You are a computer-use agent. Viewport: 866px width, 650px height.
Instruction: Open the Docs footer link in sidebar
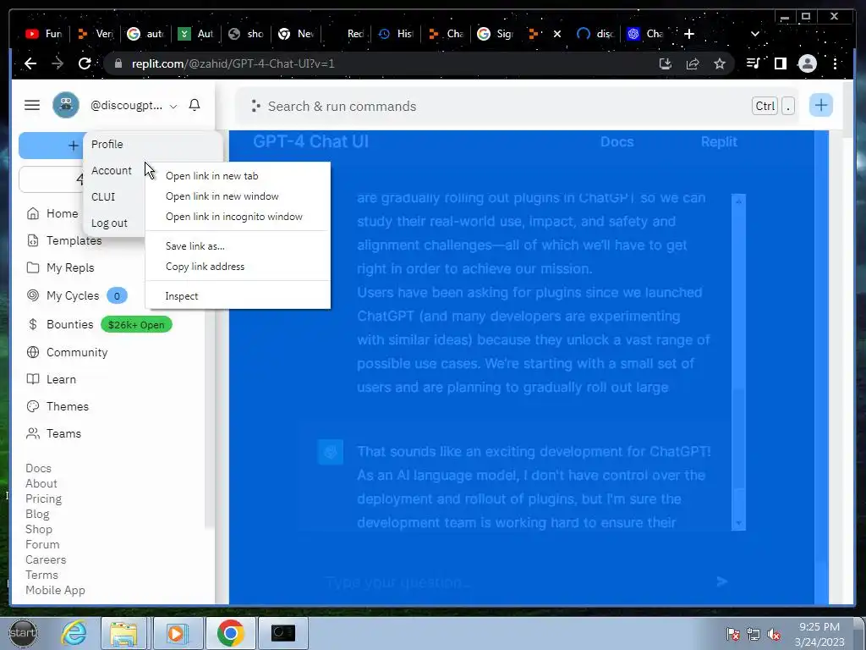38,468
